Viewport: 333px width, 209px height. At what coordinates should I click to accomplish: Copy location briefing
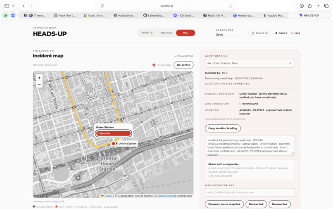tap(223, 128)
